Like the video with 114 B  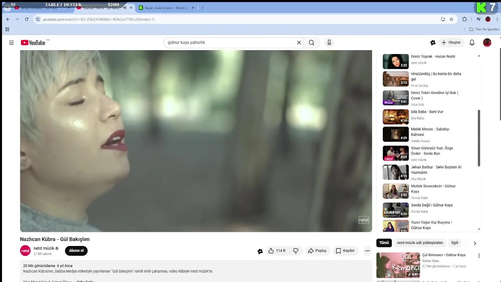(x=277, y=251)
